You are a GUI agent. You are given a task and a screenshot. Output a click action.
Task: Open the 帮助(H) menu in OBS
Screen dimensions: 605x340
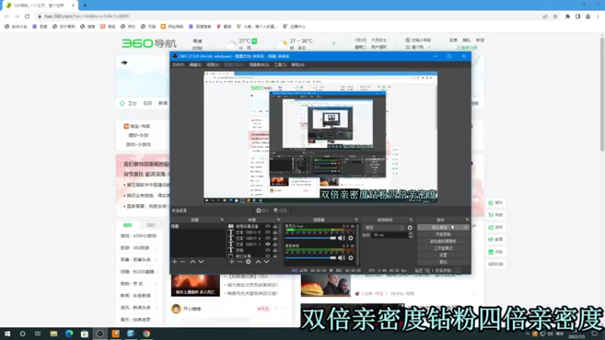coord(298,65)
